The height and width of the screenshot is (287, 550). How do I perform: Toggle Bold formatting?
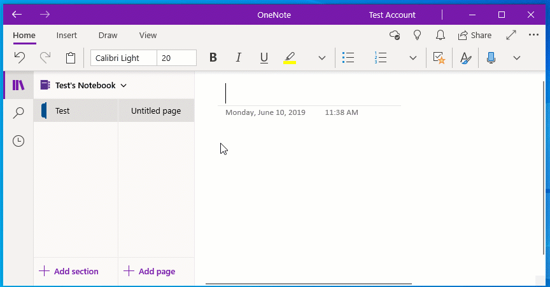(213, 58)
